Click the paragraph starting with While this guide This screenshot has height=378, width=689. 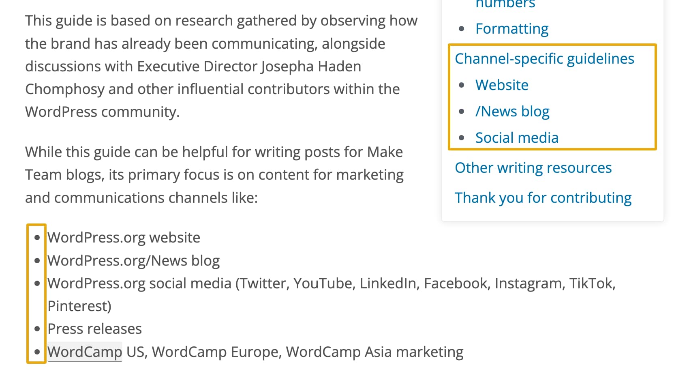tap(214, 175)
